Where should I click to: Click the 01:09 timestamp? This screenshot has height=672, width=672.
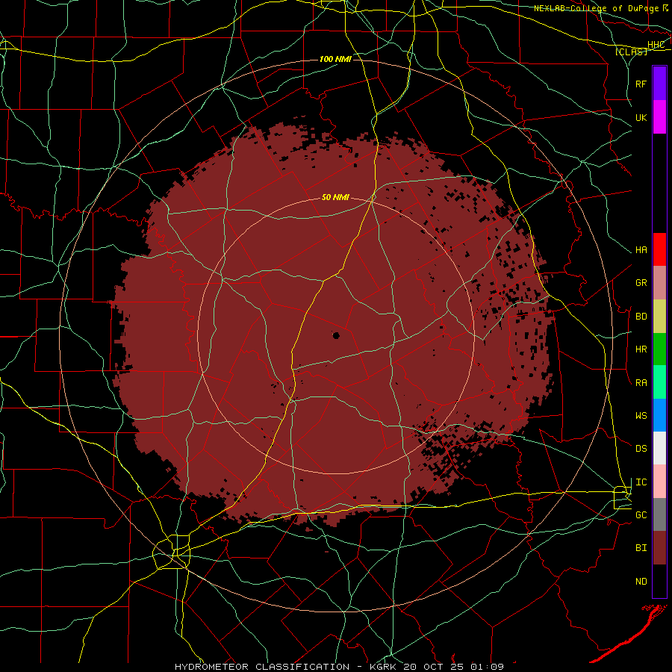coord(487,667)
